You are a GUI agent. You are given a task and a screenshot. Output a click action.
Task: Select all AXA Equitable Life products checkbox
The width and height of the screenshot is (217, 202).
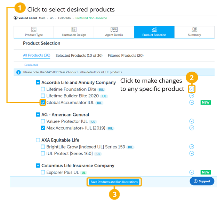38,140
